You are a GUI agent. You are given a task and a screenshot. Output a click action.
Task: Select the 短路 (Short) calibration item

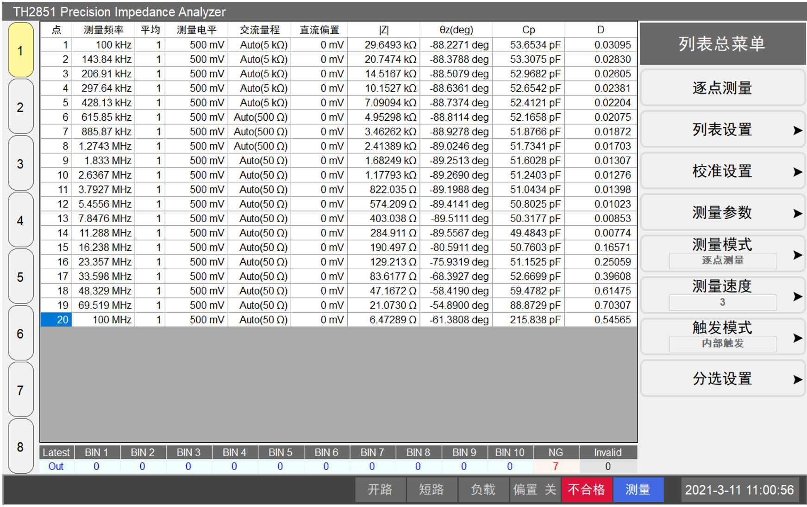tap(431, 489)
